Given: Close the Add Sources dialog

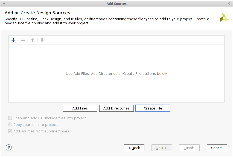Looking at the screenshot, I should click(x=229, y=4).
